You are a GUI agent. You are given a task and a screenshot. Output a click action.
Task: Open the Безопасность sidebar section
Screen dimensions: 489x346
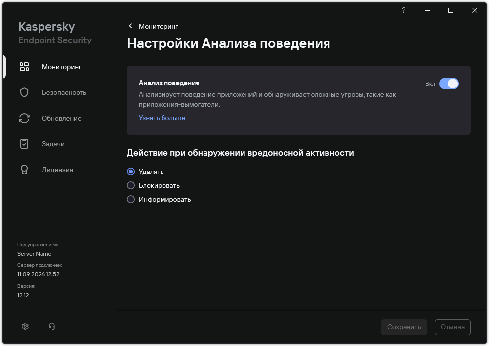(64, 92)
